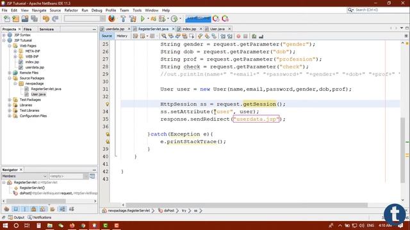Open the Refactor menu
Viewport: 410px width, 230px height.
[x=71, y=10]
